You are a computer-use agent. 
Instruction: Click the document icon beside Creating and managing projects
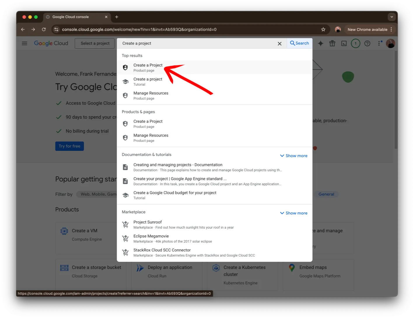[x=125, y=167]
